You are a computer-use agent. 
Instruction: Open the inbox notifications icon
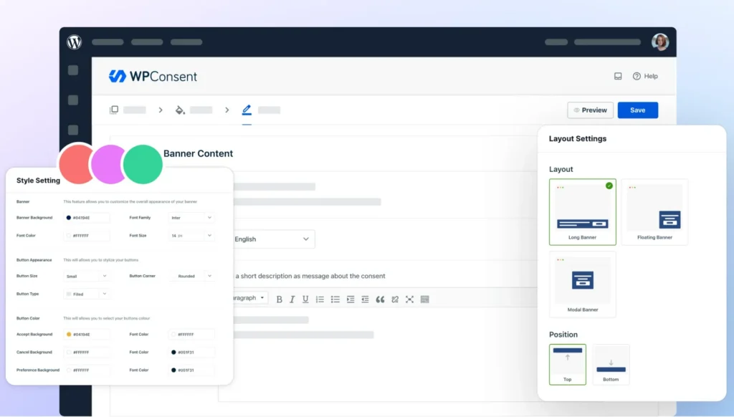(x=618, y=76)
